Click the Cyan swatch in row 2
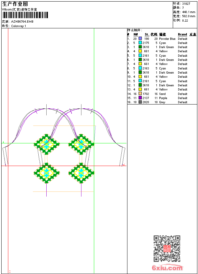Image resolution: width=198 pixels, height=274 pixels. pos(140,43)
